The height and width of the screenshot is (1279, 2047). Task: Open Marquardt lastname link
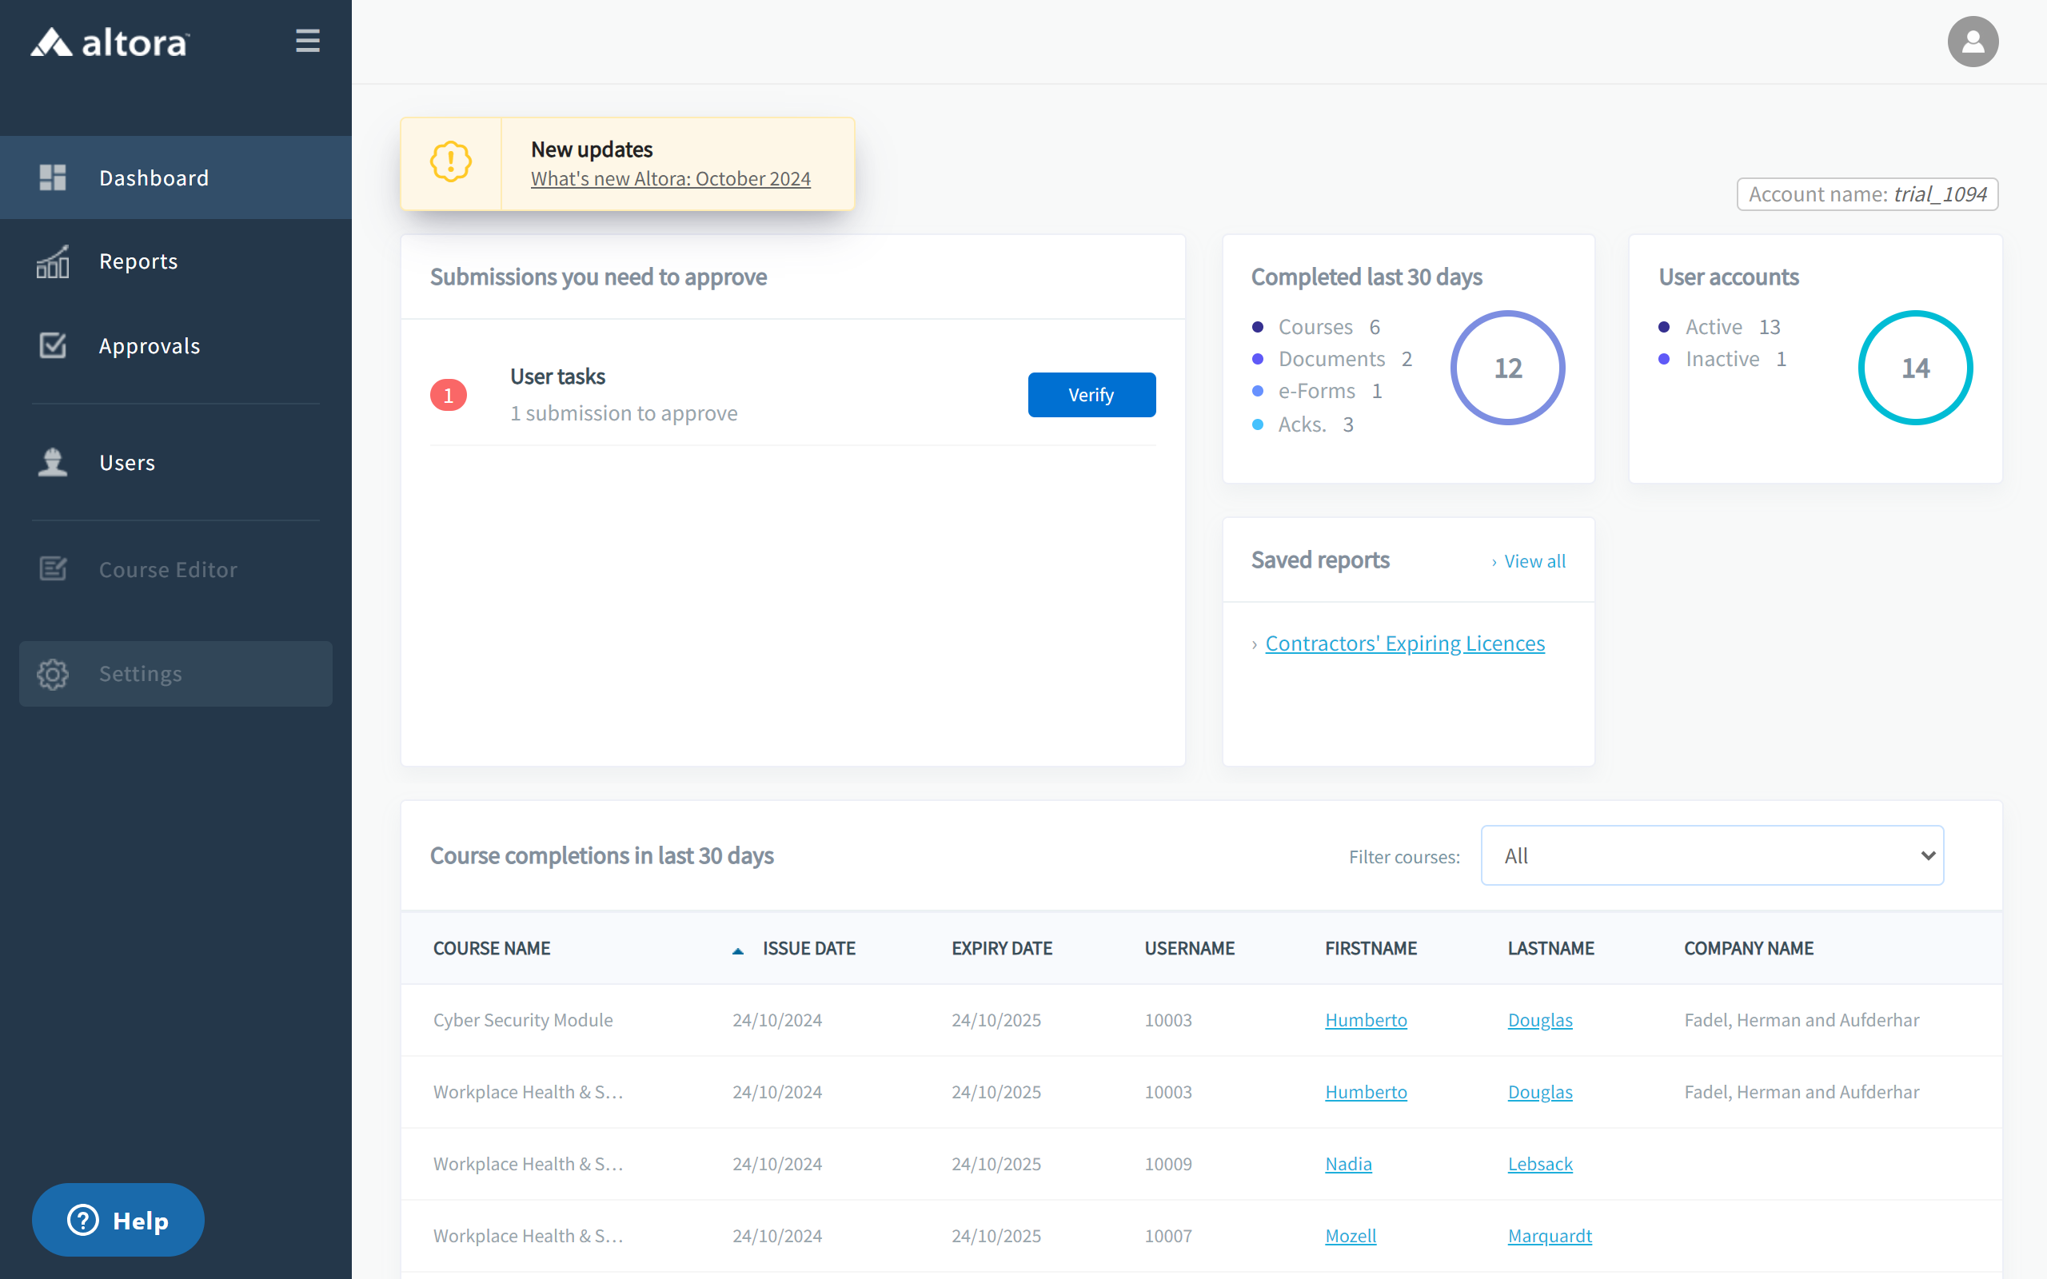pyautogui.click(x=1550, y=1236)
